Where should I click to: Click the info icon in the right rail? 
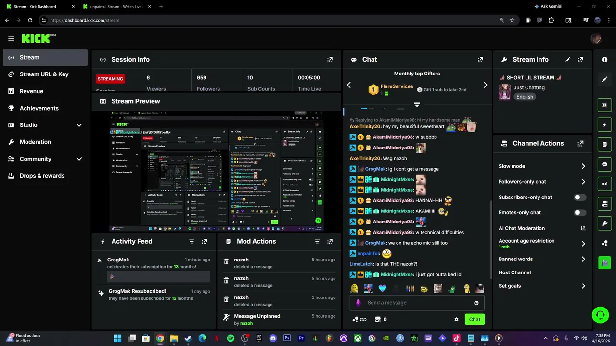click(x=604, y=59)
